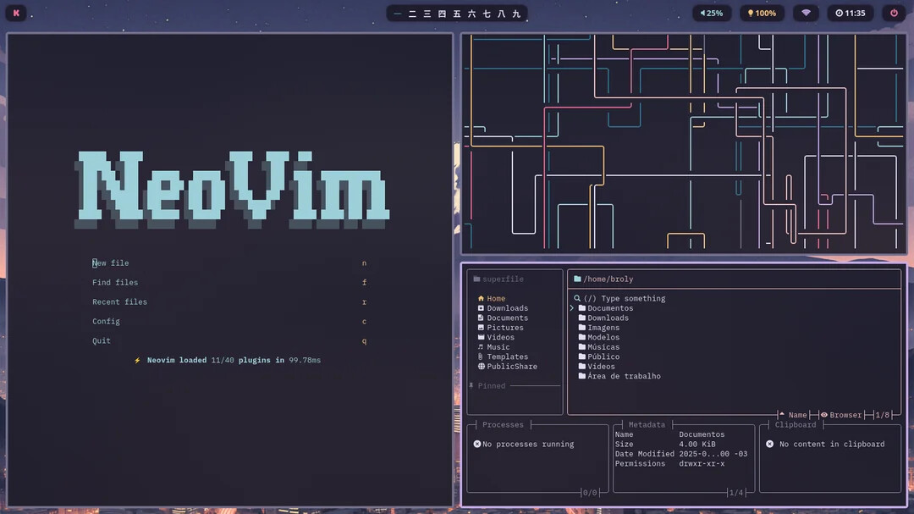The height and width of the screenshot is (514, 914).
Task: Click the Music note icon in sidebar
Action: click(x=481, y=347)
